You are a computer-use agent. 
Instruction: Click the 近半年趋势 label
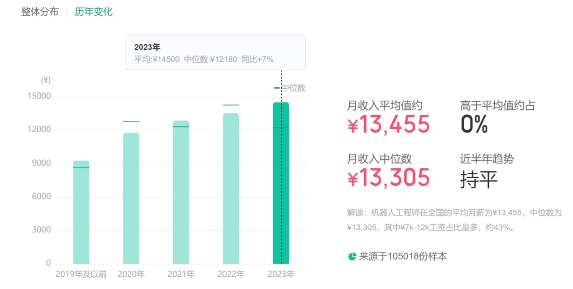click(487, 159)
